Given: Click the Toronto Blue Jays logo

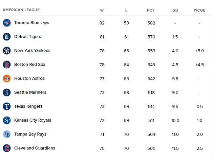Looking at the screenshot, I should (x=7, y=23).
